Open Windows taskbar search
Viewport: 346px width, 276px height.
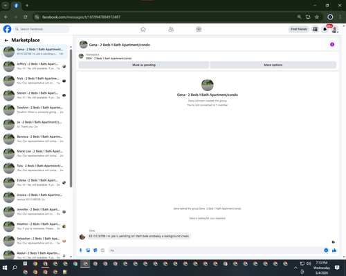tap(15, 268)
